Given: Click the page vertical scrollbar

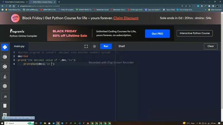Looking at the screenshot, I should click(x=222, y=67).
